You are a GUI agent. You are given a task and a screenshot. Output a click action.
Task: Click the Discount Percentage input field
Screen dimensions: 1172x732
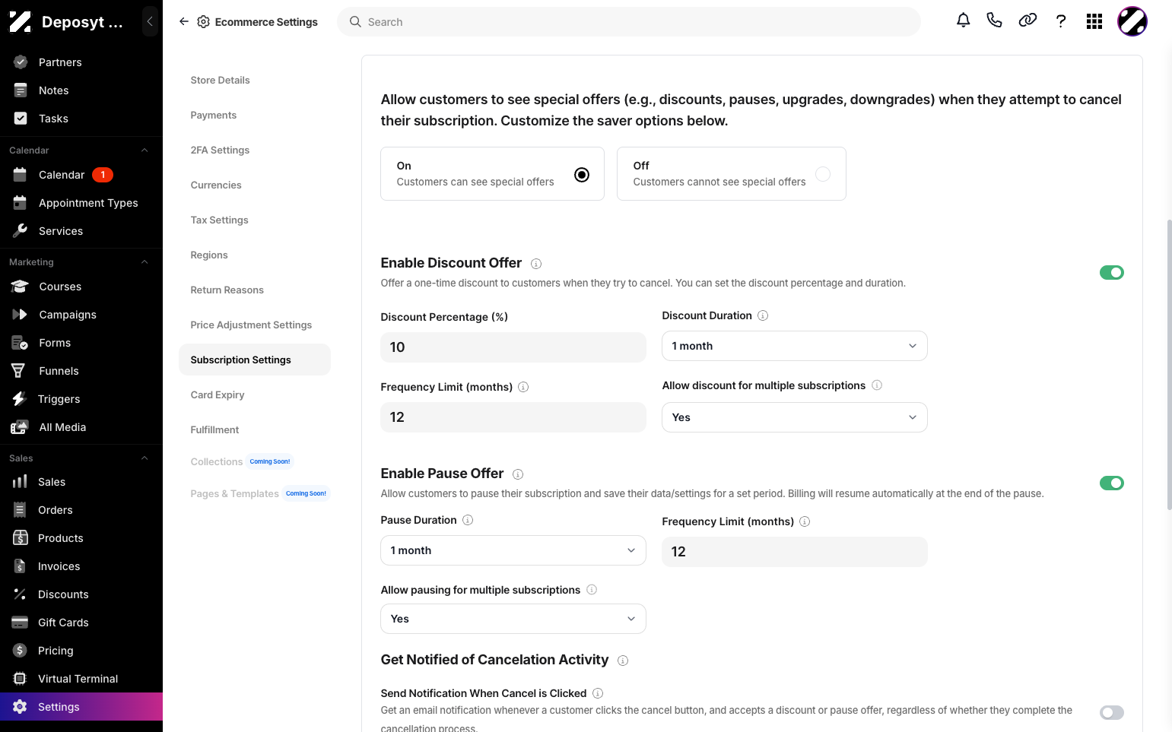[513, 347]
